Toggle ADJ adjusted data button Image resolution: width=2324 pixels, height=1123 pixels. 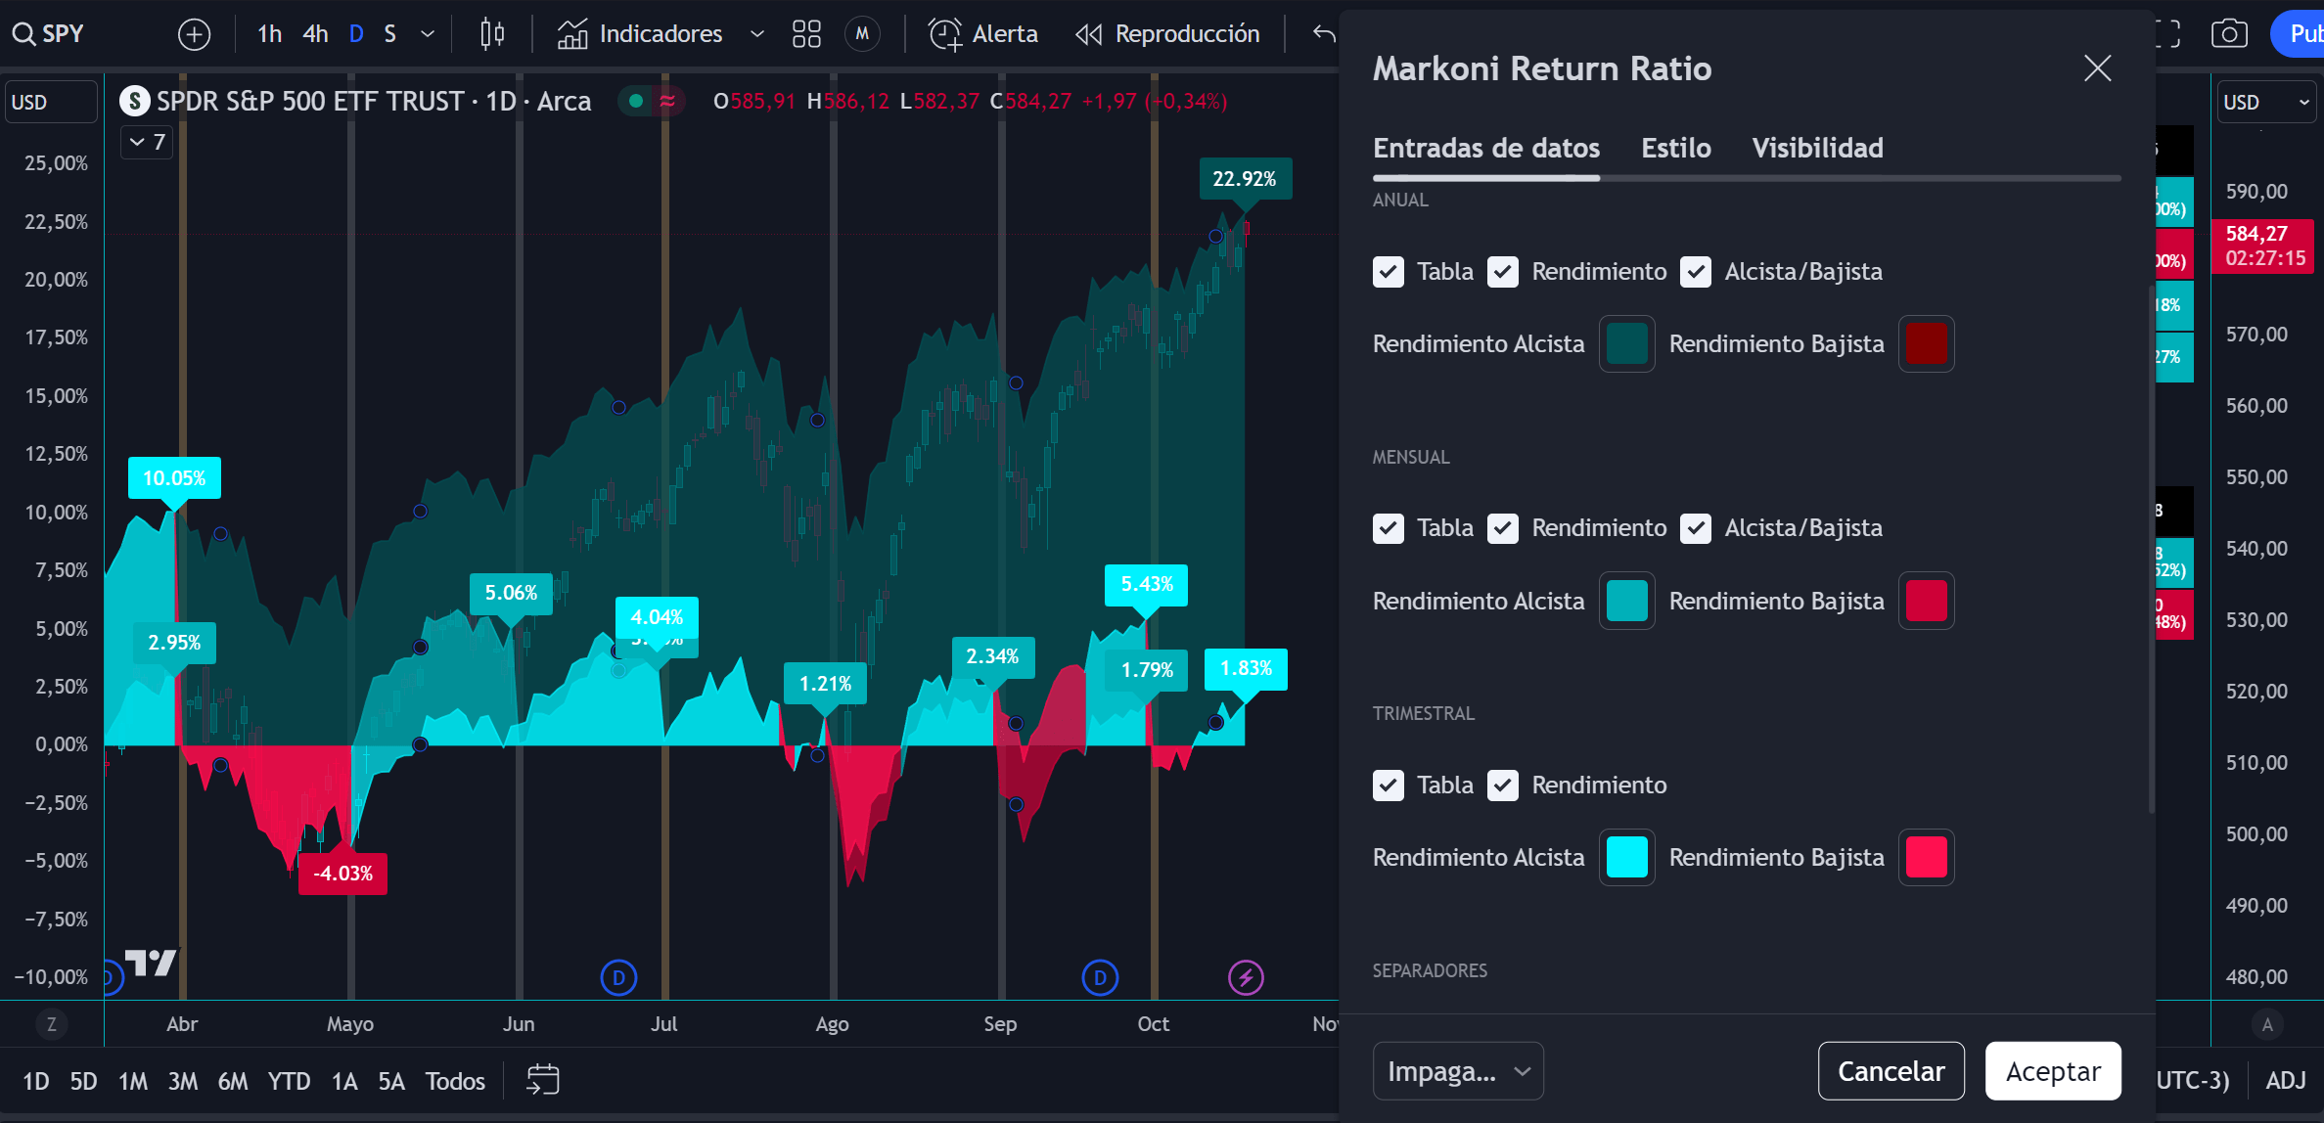point(2286,1080)
